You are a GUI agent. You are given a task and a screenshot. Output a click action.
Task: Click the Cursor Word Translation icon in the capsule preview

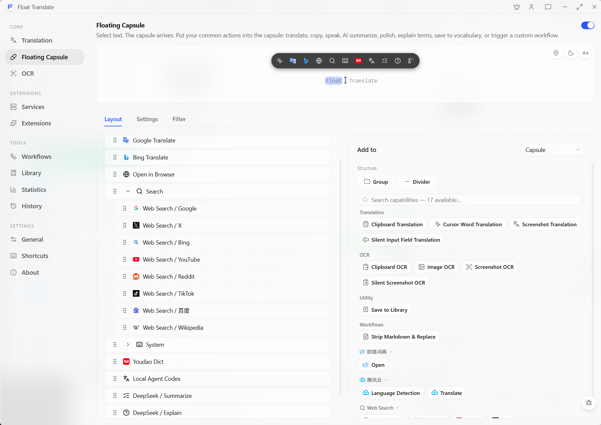coord(280,61)
